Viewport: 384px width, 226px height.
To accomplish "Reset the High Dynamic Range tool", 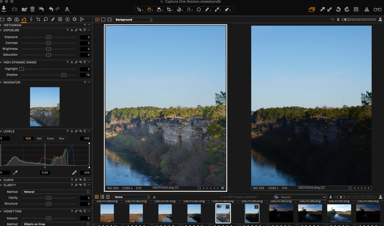I will point(80,62).
